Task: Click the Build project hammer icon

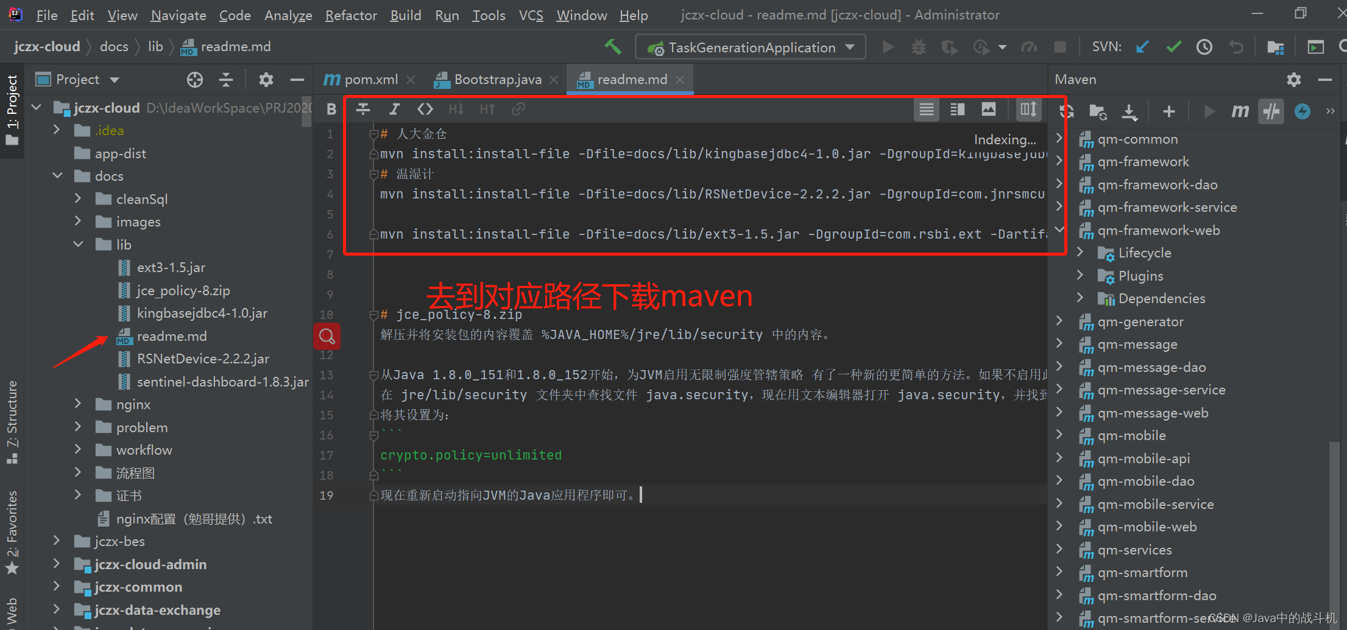Action: tap(612, 47)
